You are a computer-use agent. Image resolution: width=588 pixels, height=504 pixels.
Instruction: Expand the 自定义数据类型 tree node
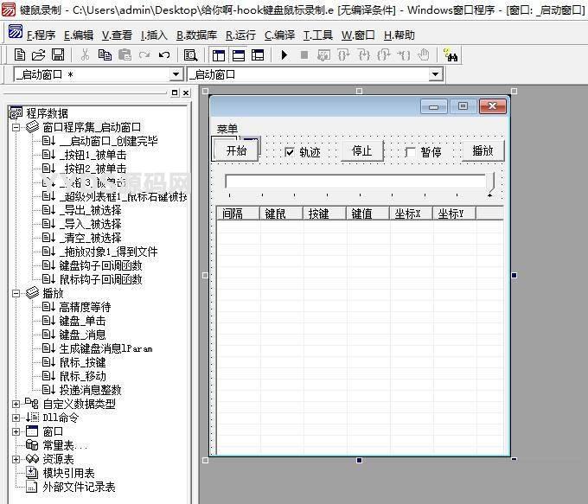click(16, 404)
